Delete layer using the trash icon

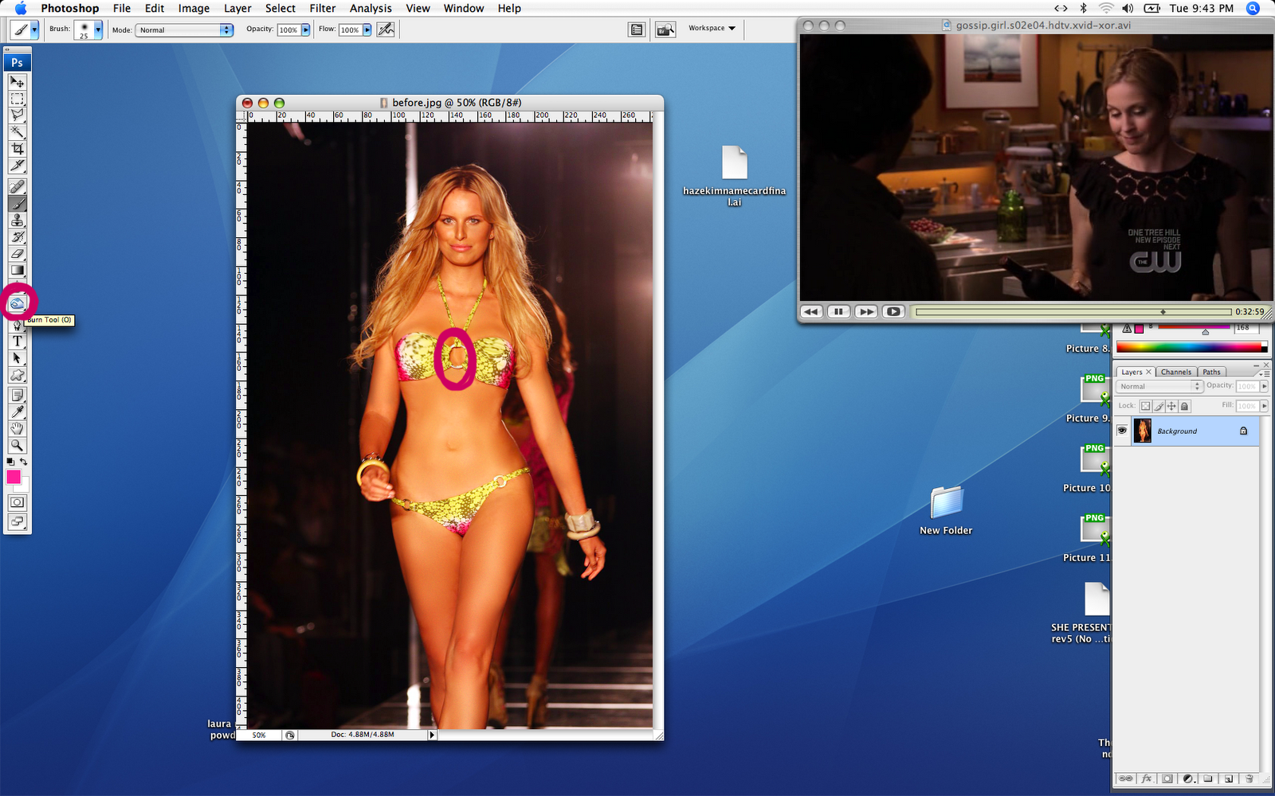tap(1249, 778)
